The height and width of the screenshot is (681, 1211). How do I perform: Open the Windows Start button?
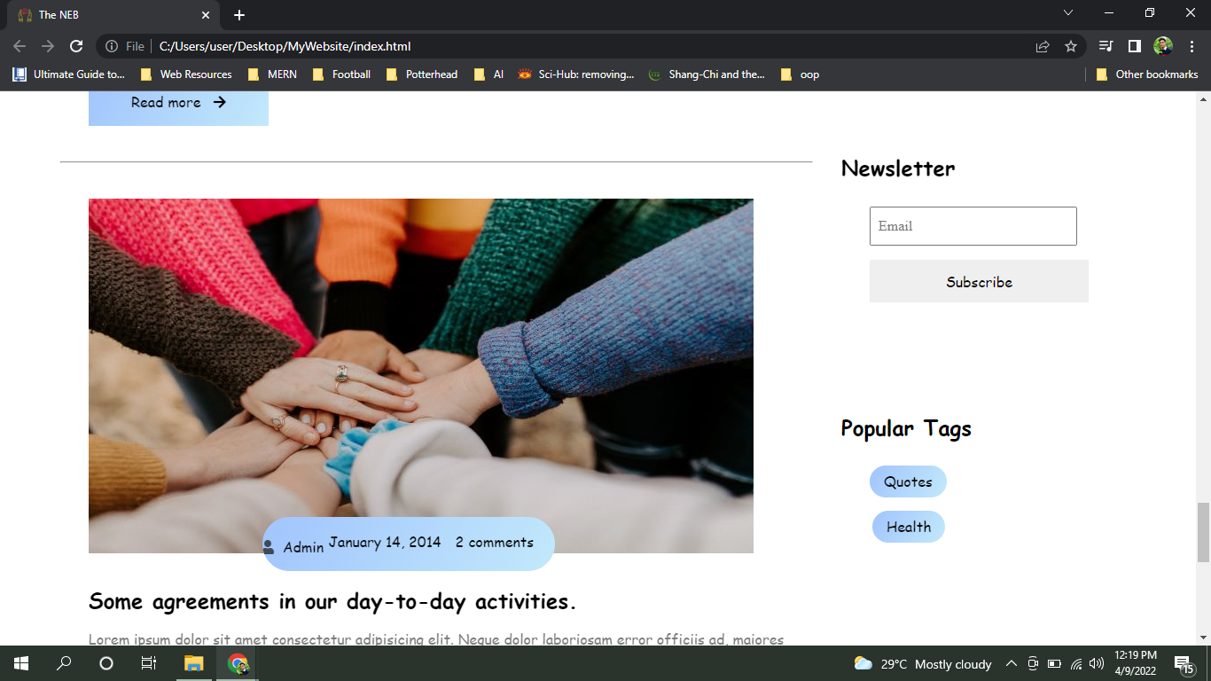pos(19,662)
